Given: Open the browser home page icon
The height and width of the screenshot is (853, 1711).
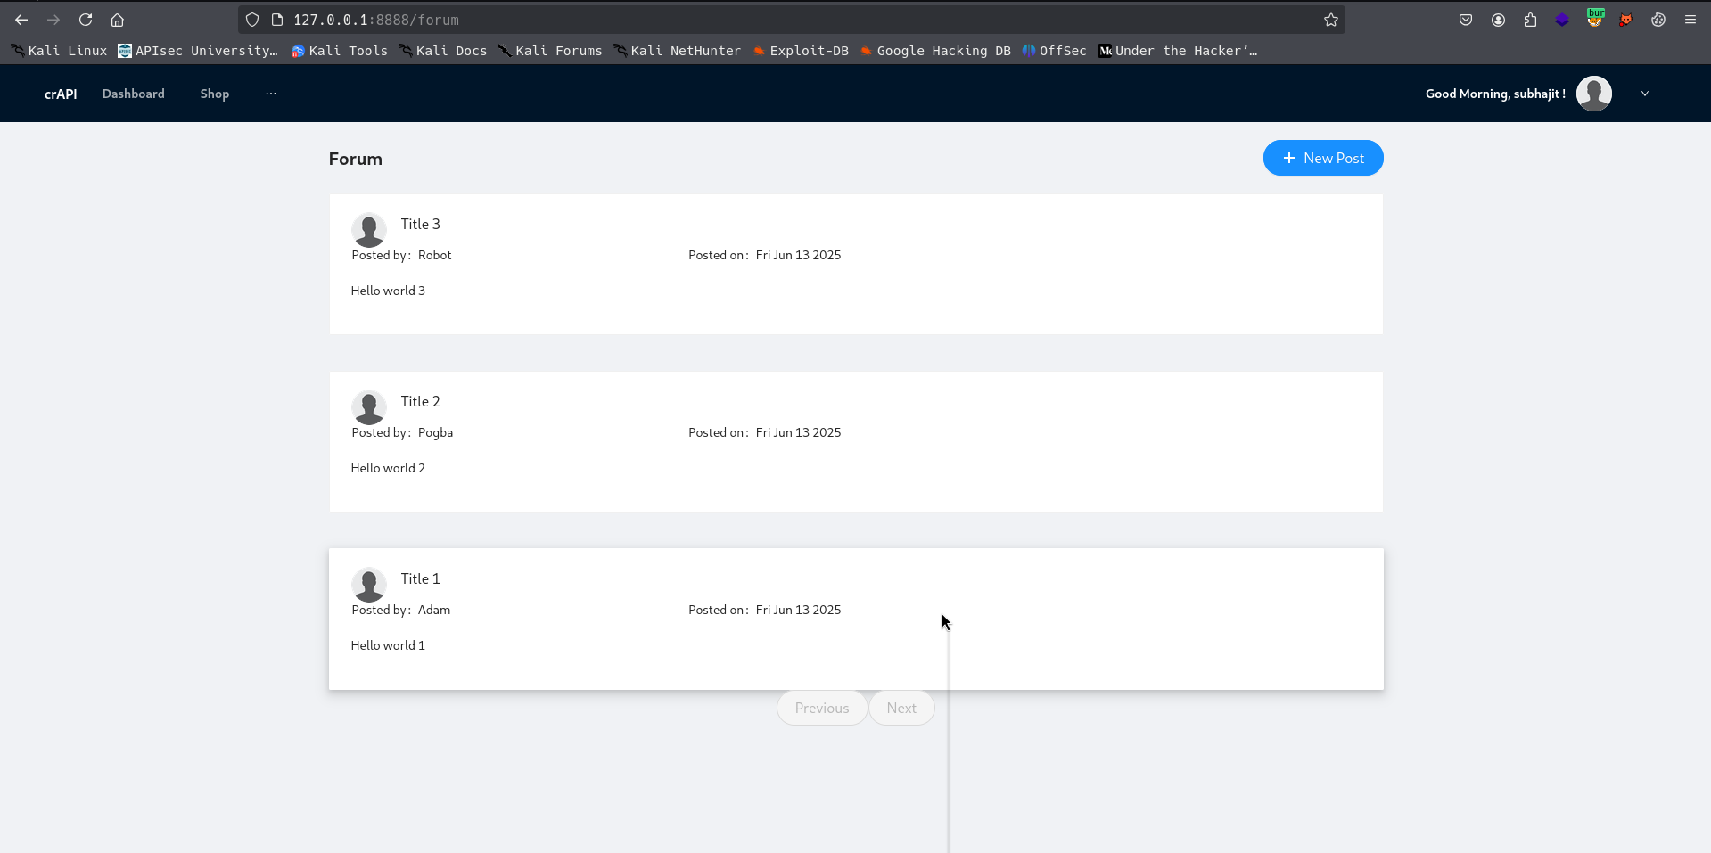Looking at the screenshot, I should click(x=117, y=20).
